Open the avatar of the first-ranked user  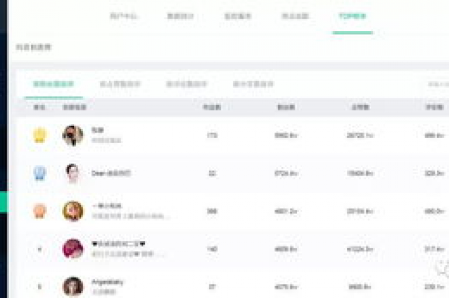[x=73, y=136]
